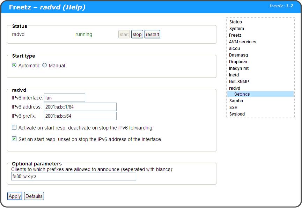Open Dropbear in the sidebar

238,62
